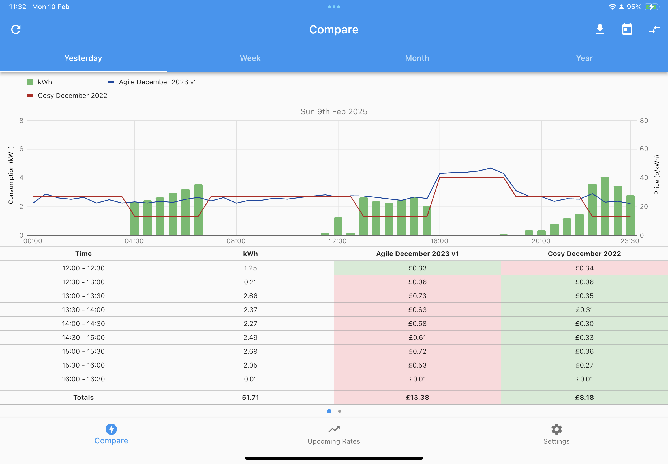The width and height of the screenshot is (668, 464).
Task: Go to second page indicator dot
Action: (x=339, y=411)
